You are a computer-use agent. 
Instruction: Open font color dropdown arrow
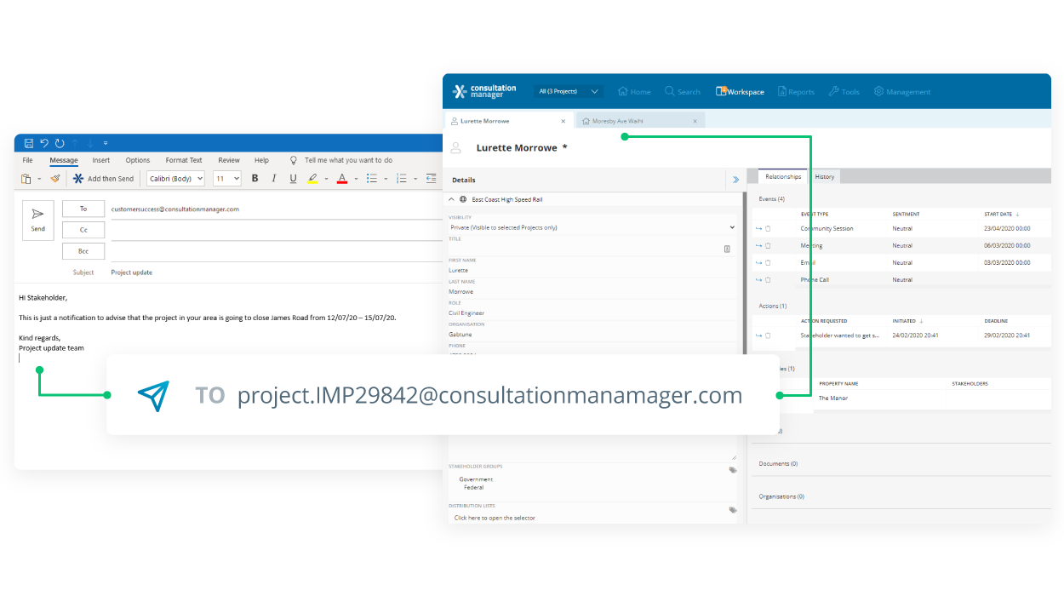click(356, 179)
